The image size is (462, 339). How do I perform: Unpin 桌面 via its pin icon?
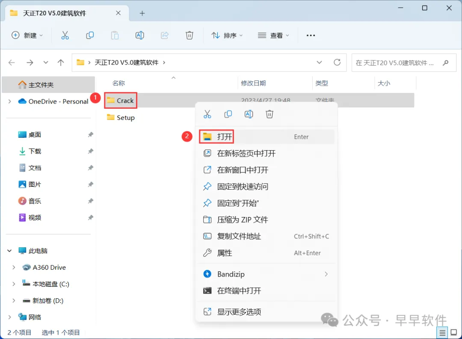(90, 135)
